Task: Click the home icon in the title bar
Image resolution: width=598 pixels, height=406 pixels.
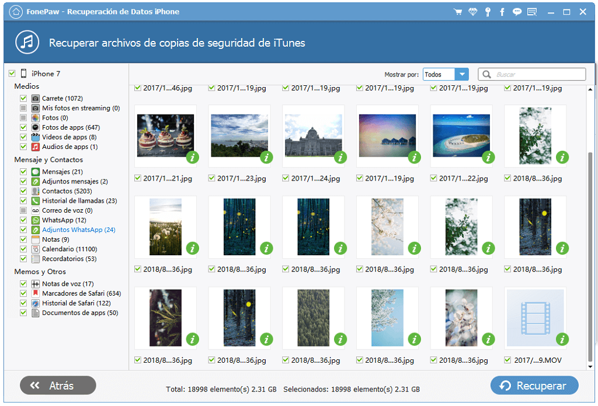Action: (x=16, y=12)
